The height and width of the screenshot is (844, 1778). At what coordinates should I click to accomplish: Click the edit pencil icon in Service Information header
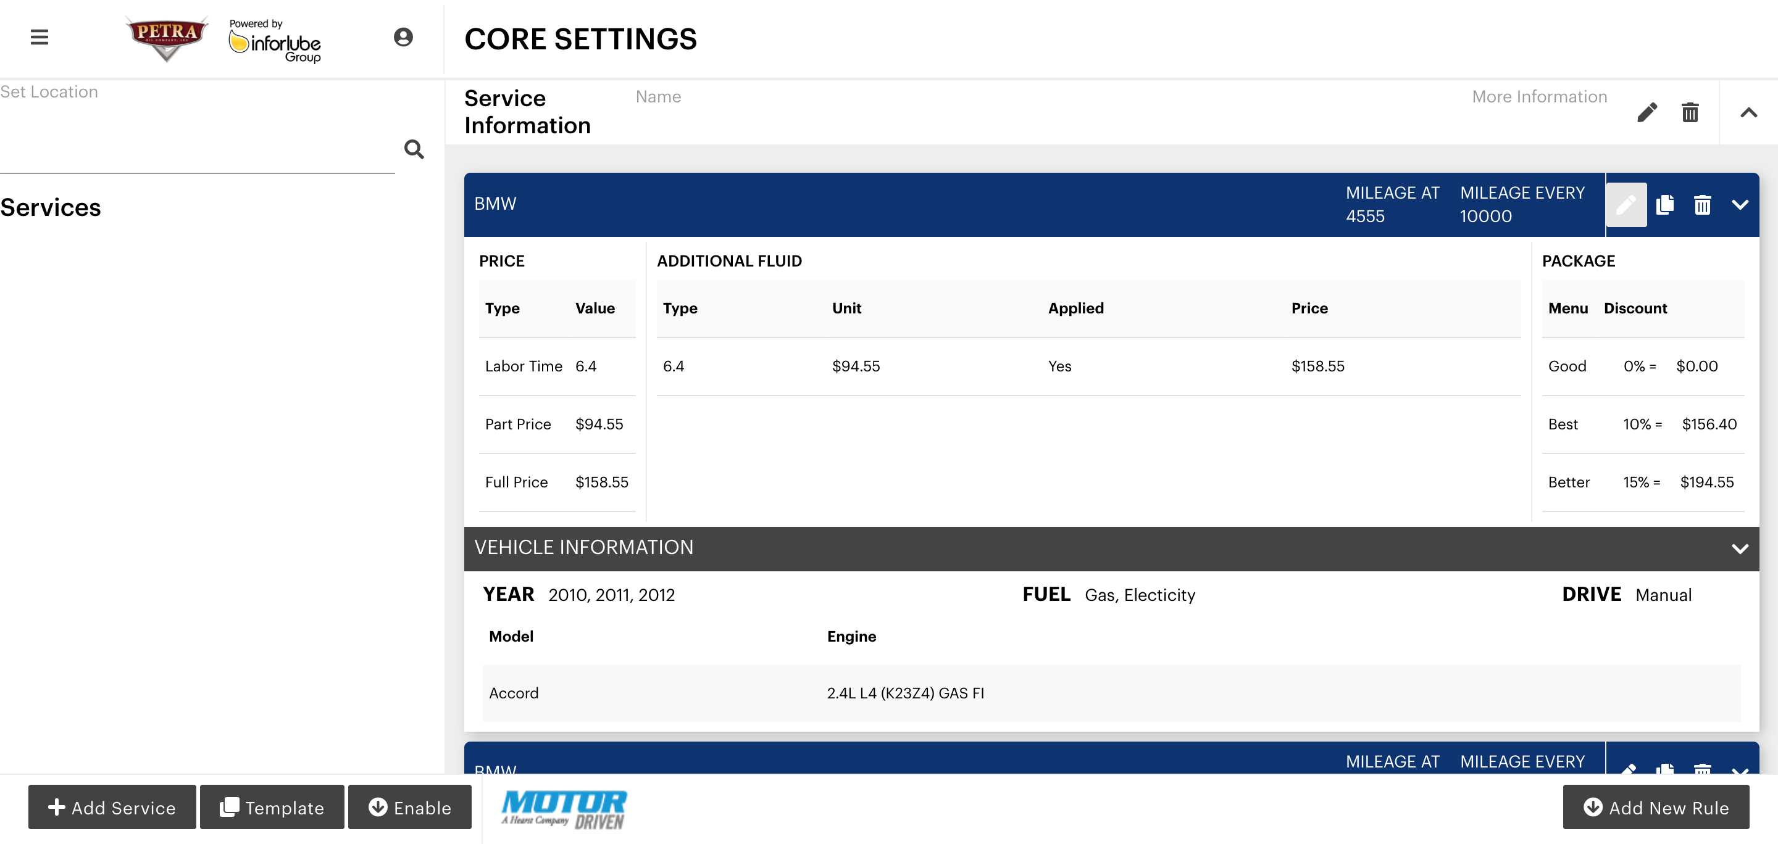(1648, 112)
